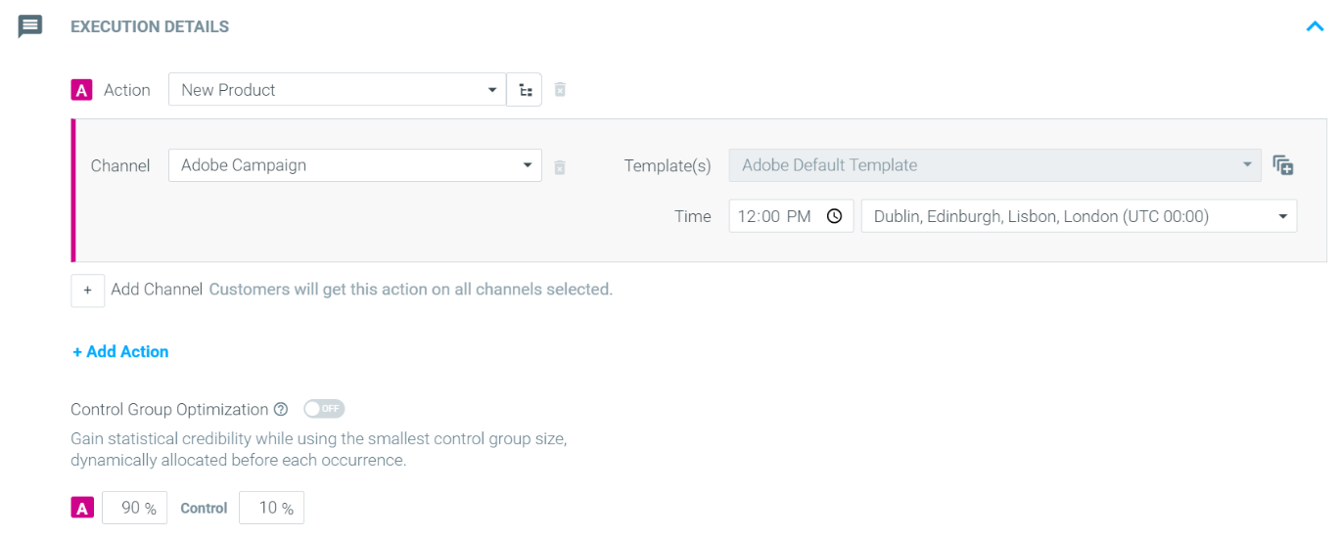Image resolution: width=1340 pixels, height=538 pixels.
Task: Open the Adobe Campaign channel dropdown
Action: point(354,165)
